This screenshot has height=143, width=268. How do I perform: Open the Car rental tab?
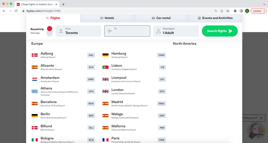pyautogui.click(x=161, y=18)
